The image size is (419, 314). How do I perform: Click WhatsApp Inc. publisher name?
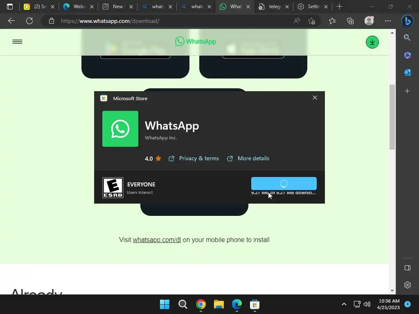(161, 138)
